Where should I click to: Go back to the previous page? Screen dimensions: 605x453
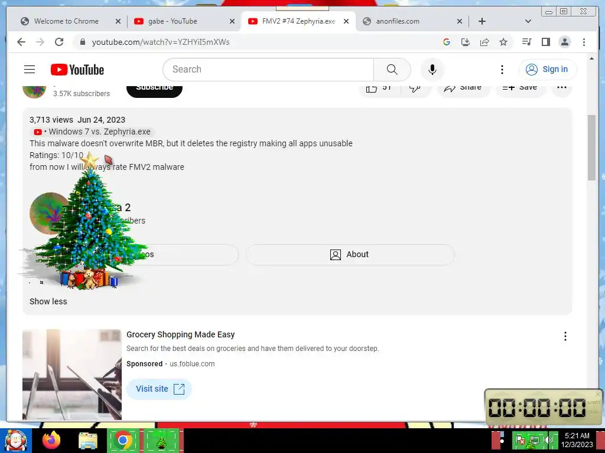[21, 42]
